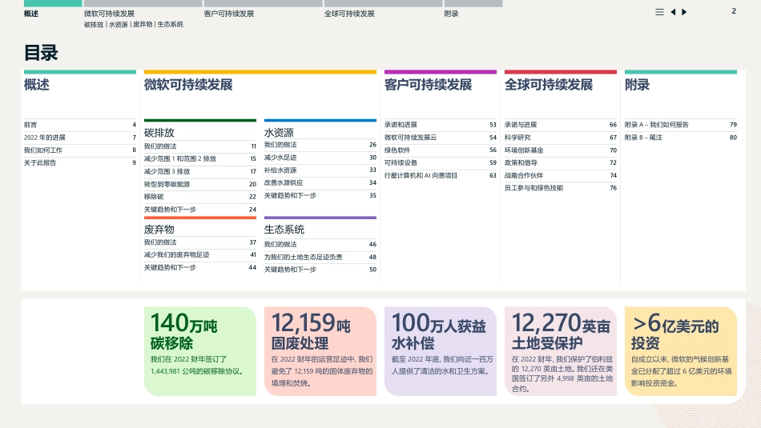761x428 pixels.
Task: Select the 全球可持续发展 tab in top navigation
Action: (x=349, y=14)
